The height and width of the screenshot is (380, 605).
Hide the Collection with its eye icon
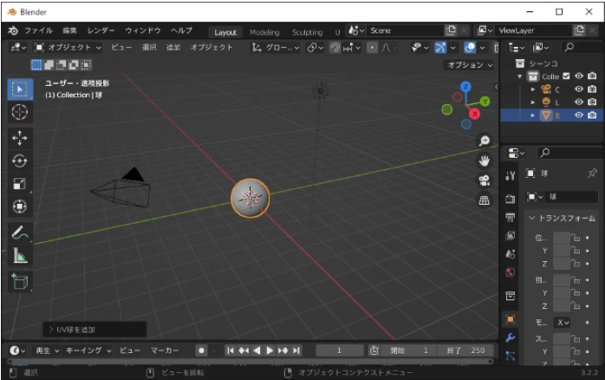(578, 76)
